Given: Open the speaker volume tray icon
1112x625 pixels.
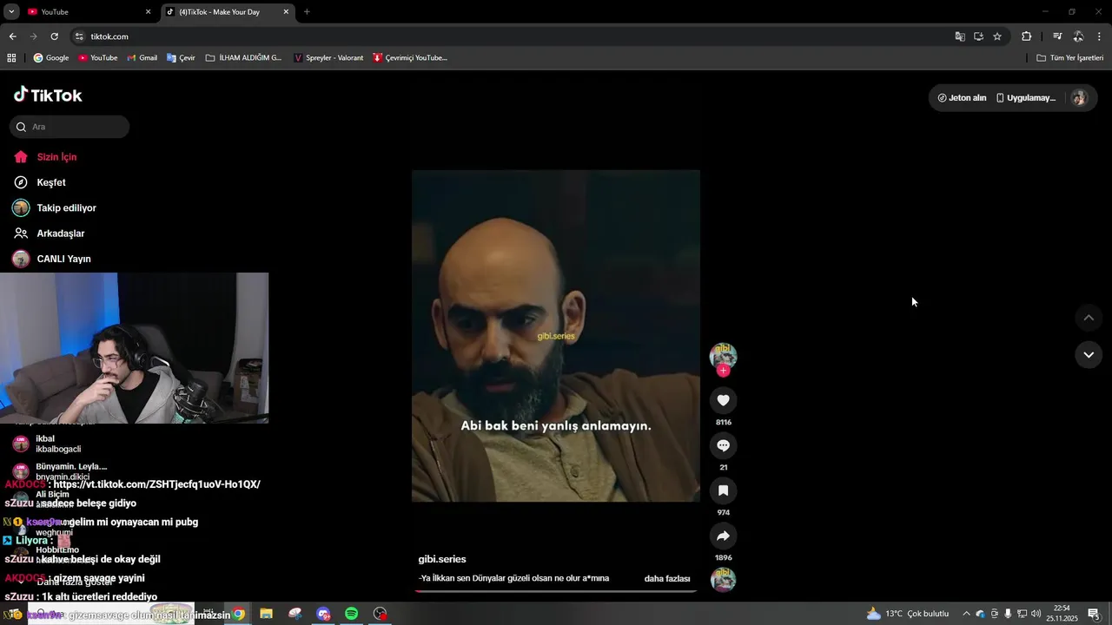Looking at the screenshot, I should pyautogui.click(x=1036, y=614).
